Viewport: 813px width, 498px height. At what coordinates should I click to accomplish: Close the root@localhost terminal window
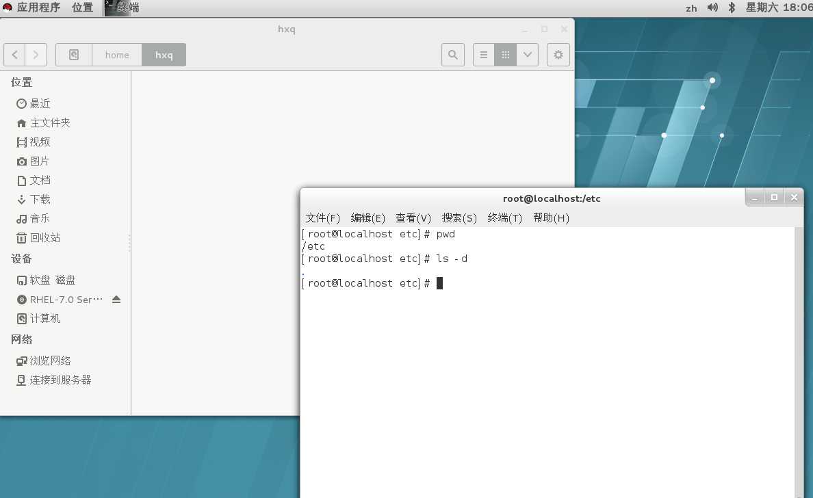coord(794,198)
